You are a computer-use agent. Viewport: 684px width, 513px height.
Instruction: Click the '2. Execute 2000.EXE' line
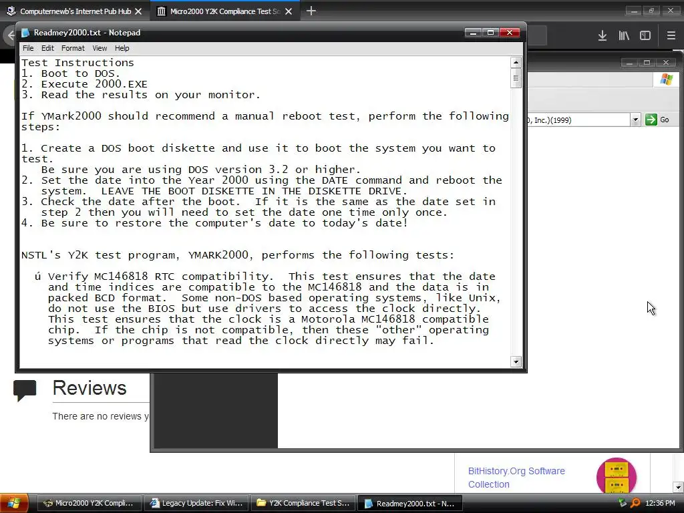coord(84,84)
